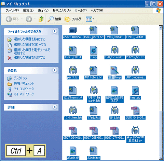The height and width of the screenshot is (161, 164).
Task: Open the 編集(E) menu
Action: [x=28, y=11]
